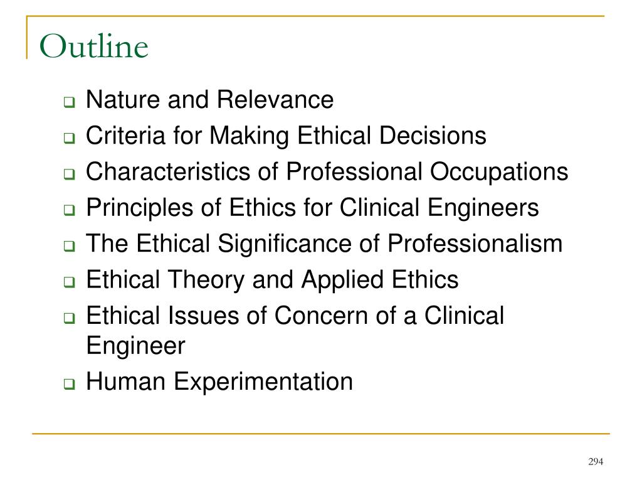Click bullet before Ethical Issues of Concern

click(x=70, y=318)
